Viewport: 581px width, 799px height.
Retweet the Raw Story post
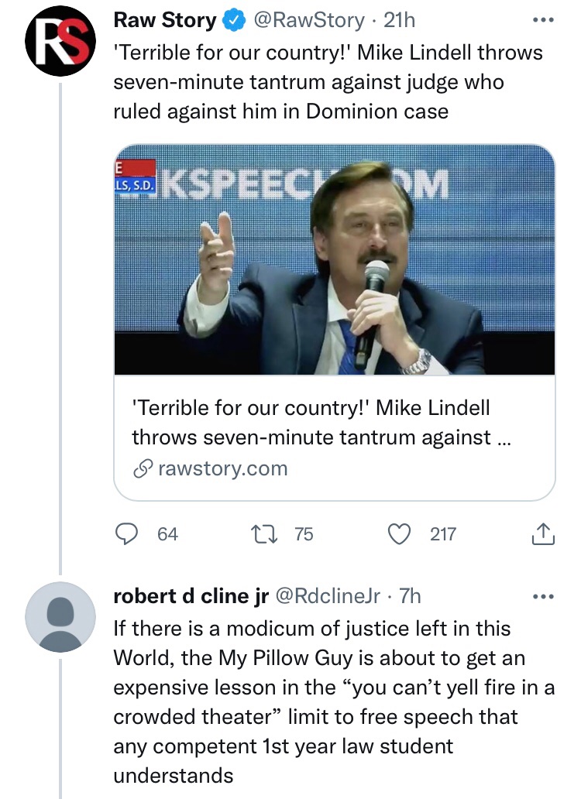point(264,534)
